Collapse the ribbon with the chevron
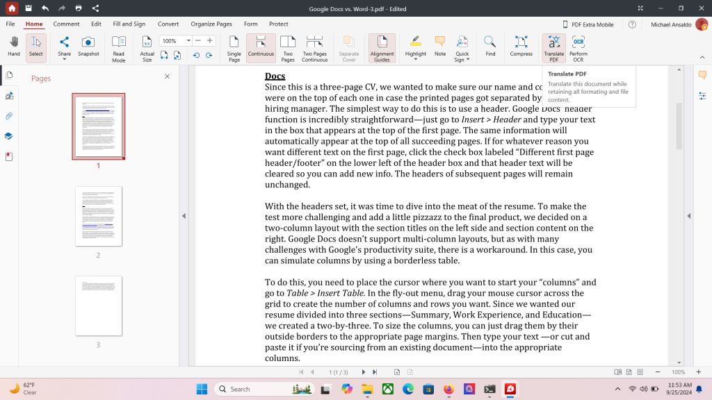Image resolution: width=712 pixels, height=400 pixels. [x=702, y=58]
